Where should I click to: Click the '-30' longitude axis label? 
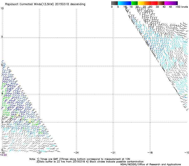point(2,153)
